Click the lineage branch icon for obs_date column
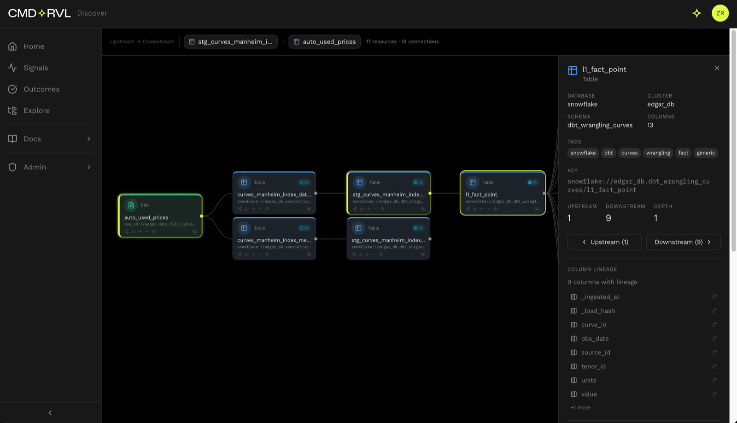This screenshot has width=737, height=423. tap(715, 338)
